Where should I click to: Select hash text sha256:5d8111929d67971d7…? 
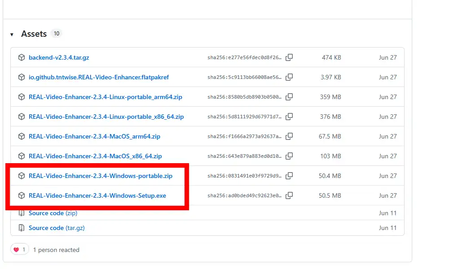pyautogui.click(x=245, y=117)
